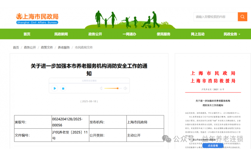Select the 公开类别 label cell

[108, 135]
